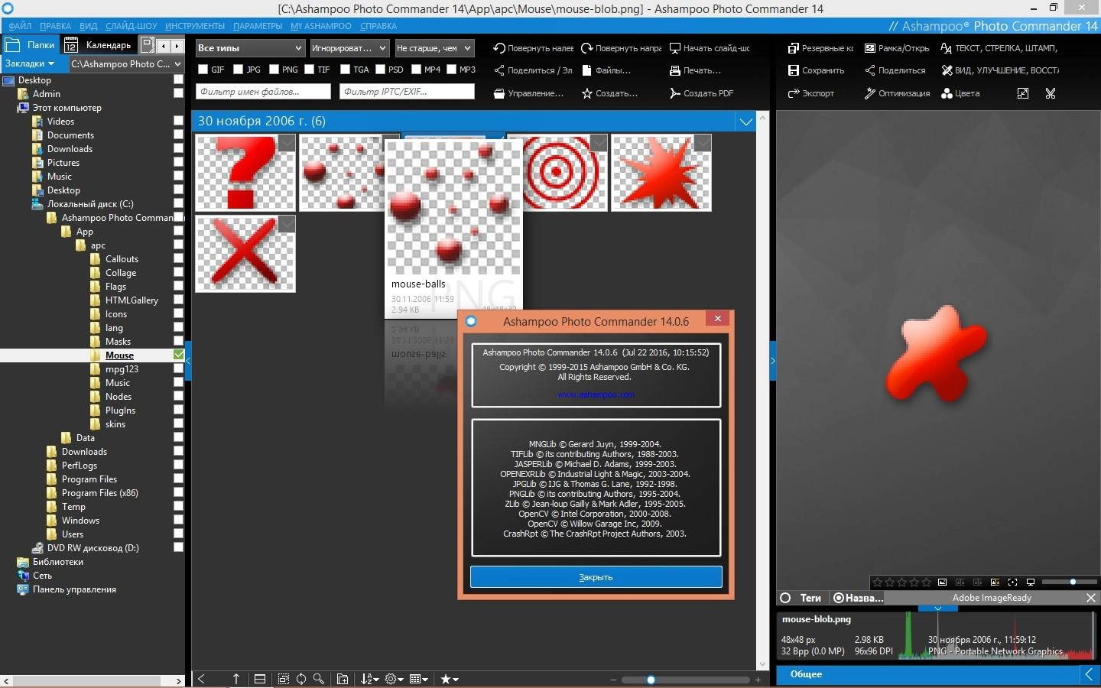Screen dimensions: 1101x688
Task: Enable the PSD file type checkbox
Action: coord(380,70)
